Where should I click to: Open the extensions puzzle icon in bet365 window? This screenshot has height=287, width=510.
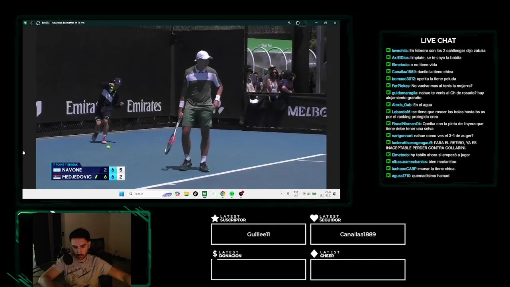(298, 23)
